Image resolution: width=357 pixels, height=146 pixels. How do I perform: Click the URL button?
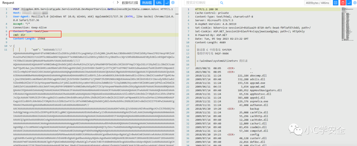click(x=159, y=3)
